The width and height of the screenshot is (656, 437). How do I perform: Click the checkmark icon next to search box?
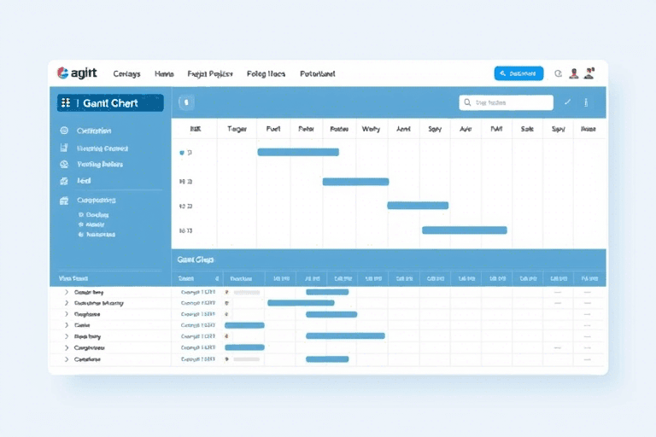click(x=567, y=102)
